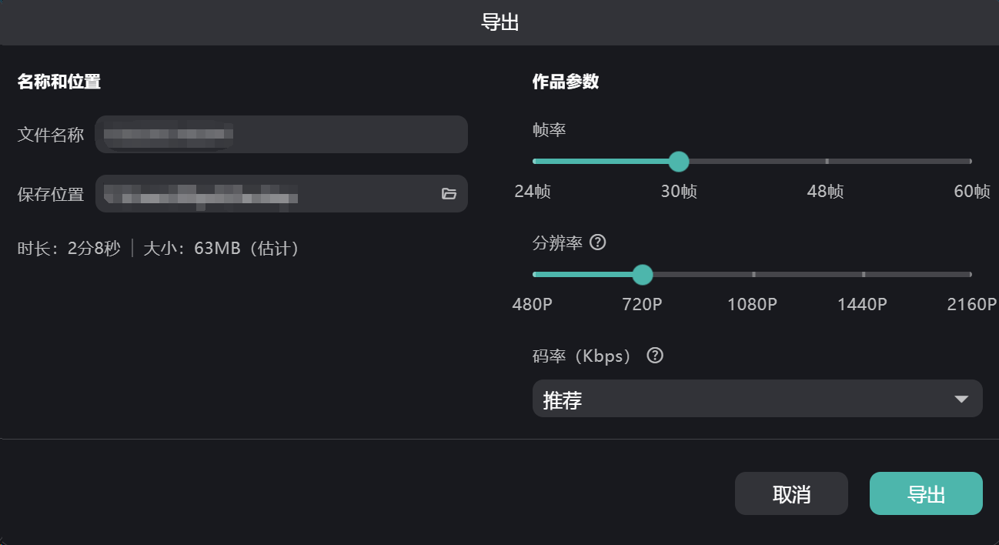Choose the 48帧 frame rate label
The image size is (999, 545).
(825, 192)
